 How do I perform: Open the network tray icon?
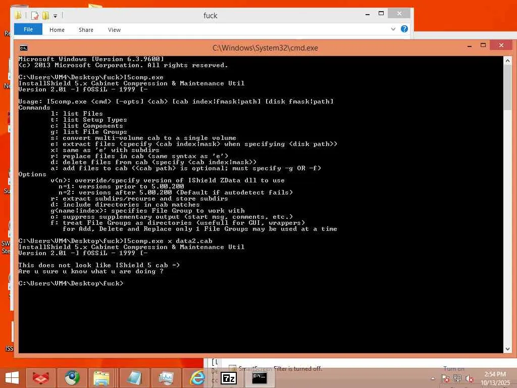tap(457, 378)
